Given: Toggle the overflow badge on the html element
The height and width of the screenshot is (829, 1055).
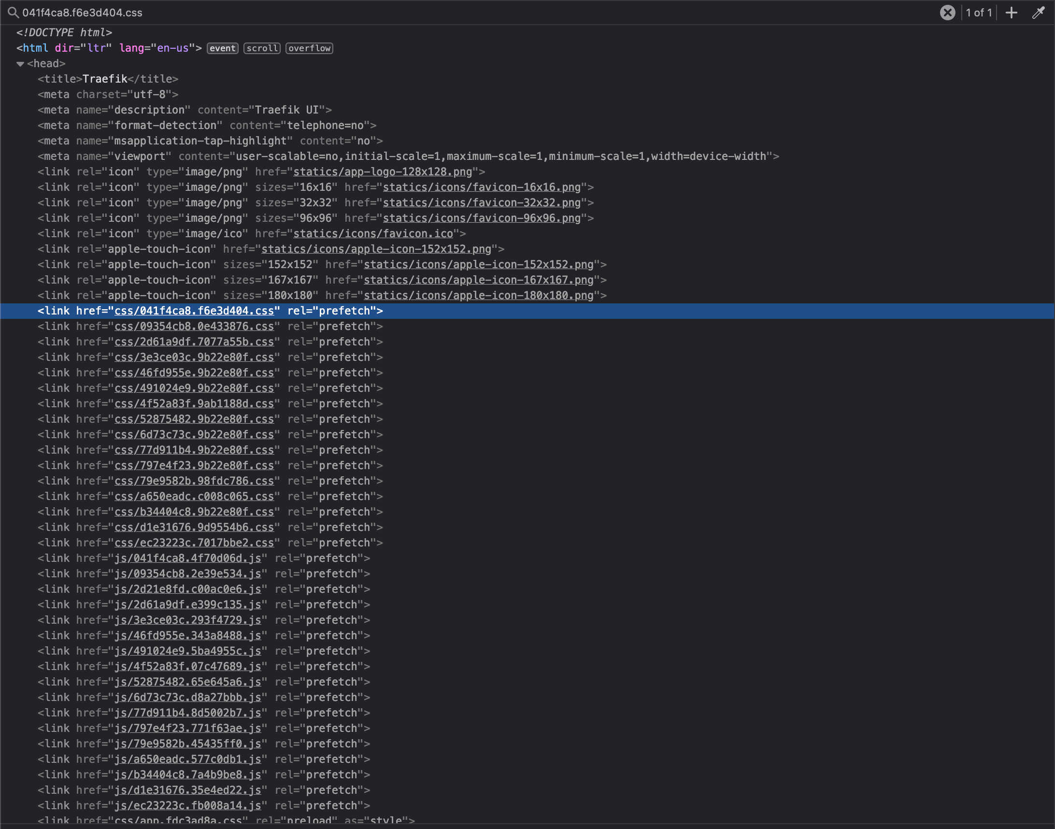Looking at the screenshot, I should click(309, 48).
